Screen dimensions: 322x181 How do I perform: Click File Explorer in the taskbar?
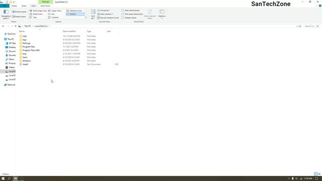[x=16, y=178]
